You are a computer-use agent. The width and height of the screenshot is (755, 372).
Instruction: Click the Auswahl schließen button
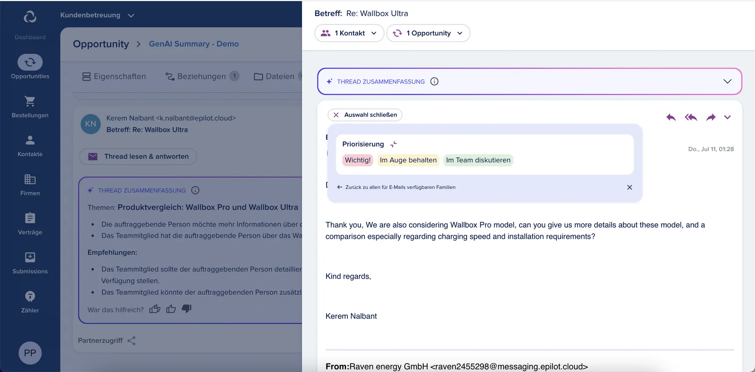click(365, 115)
